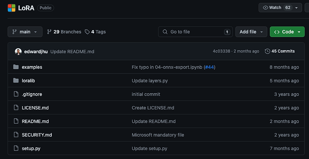Click the tag icon beside 4 Tags
This screenshot has width=309, height=159.
pyautogui.click(x=87, y=32)
